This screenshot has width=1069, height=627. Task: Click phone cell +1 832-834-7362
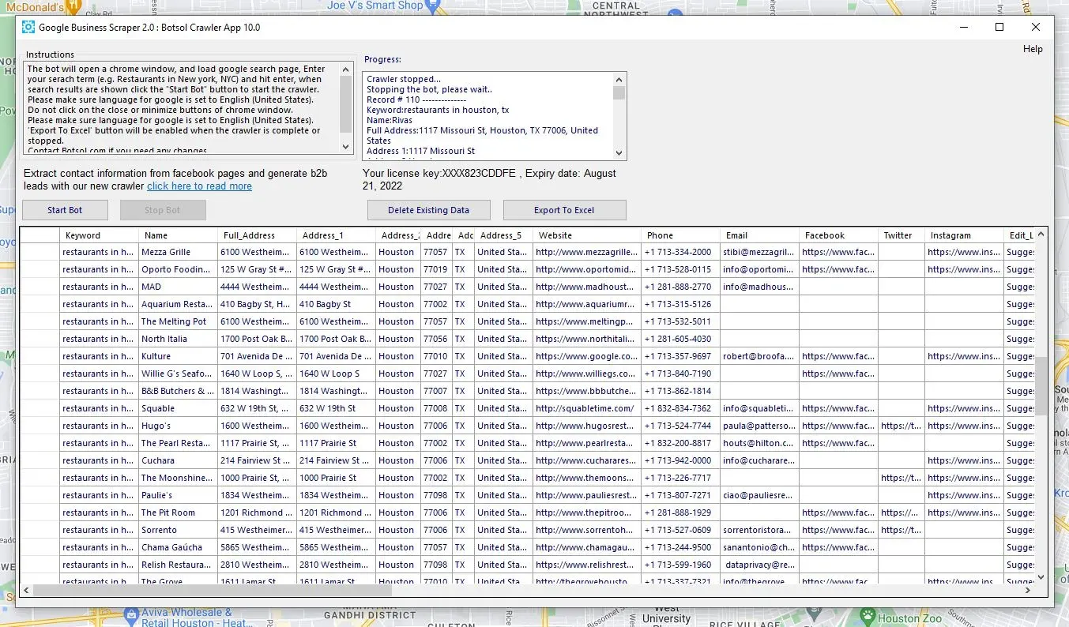click(x=681, y=408)
